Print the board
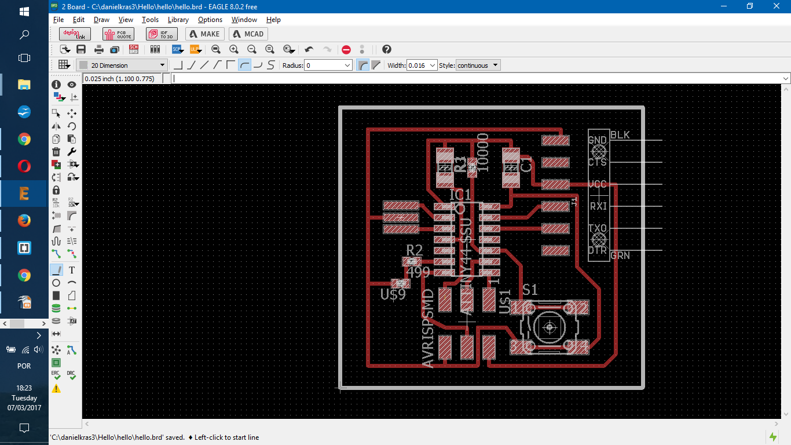 99,50
